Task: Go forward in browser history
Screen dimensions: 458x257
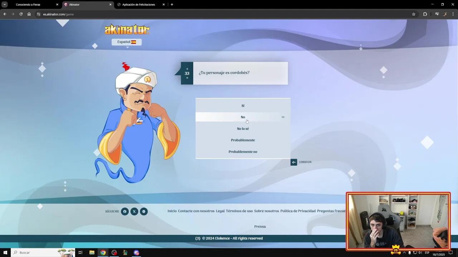Action: [13, 14]
